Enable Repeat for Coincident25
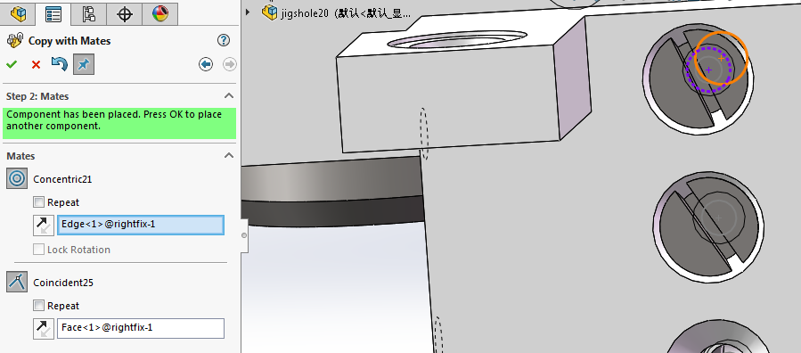Image resolution: width=801 pixels, height=353 pixels. point(39,306)
